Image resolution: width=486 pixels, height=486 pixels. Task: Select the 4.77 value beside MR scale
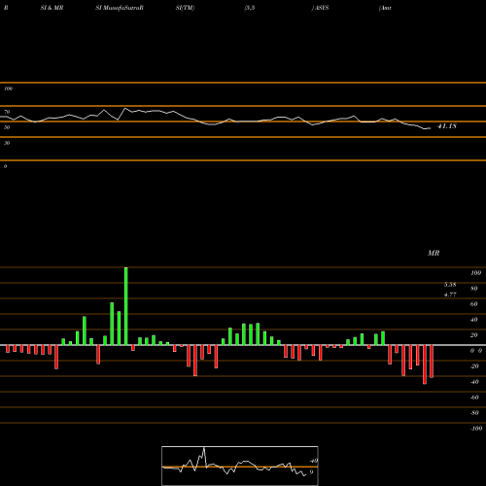450,295
